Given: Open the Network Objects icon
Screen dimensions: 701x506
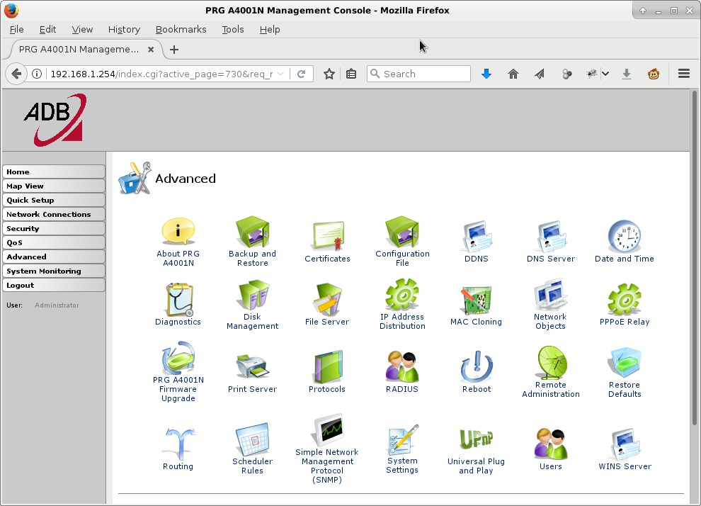Looking at the screenshot, I should 551,294.
